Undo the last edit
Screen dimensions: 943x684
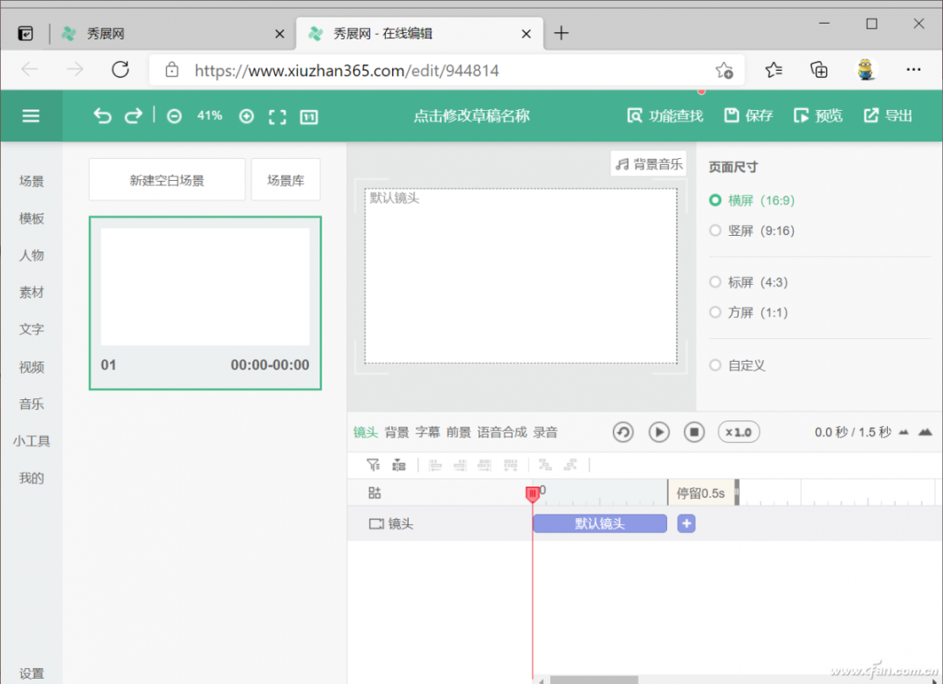click(x=102, y=115)
